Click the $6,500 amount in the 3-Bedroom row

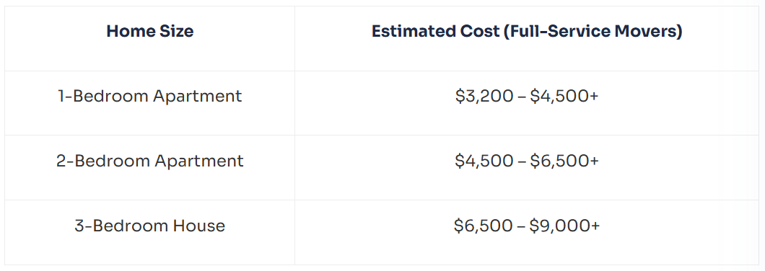click(x=483, y=226)
